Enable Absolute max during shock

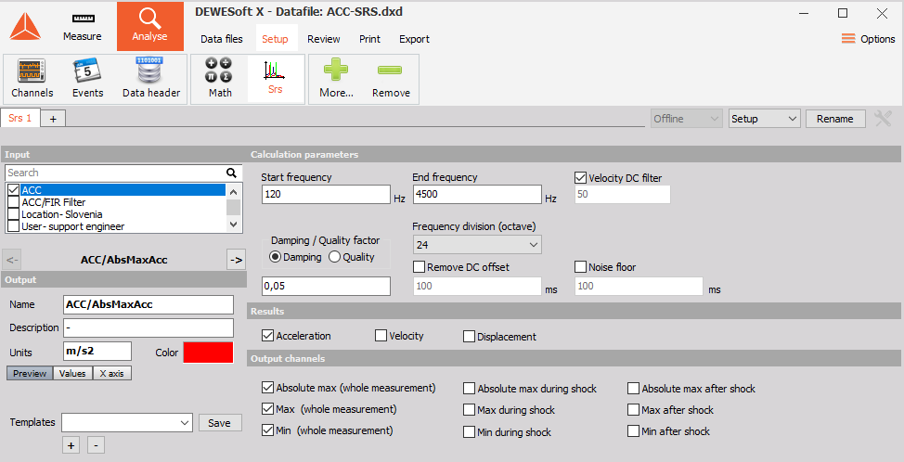(x=469, y=389)
